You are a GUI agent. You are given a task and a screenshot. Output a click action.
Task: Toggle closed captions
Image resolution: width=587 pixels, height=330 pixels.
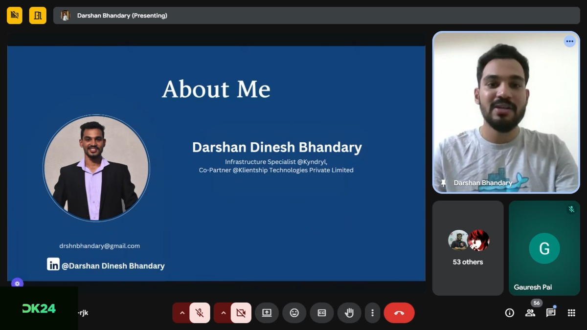(x=321, y=313)
